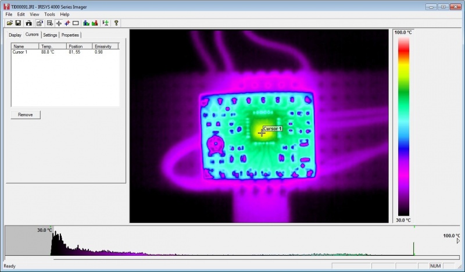Viewport: 465px width, 272px height.
Task: Click the 81, 55 position value
Action: click(74, 52)
